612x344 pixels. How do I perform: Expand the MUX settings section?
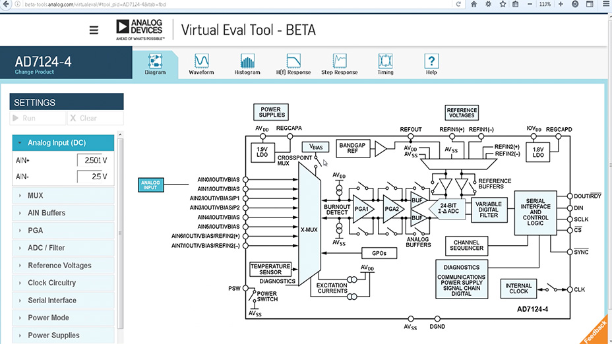(x=63, y=196)
